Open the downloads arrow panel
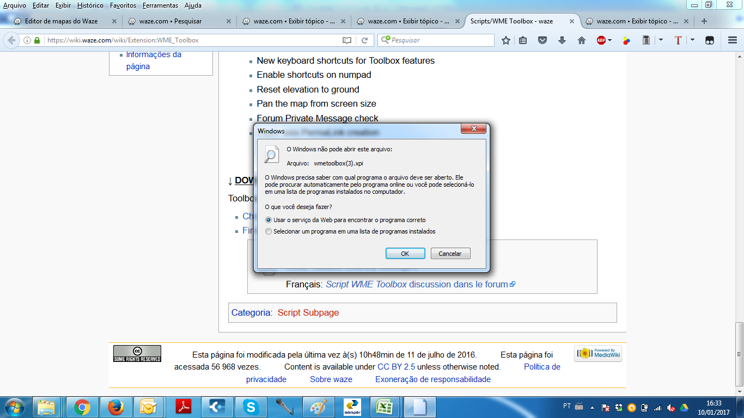Image resolution: width=744 pixels, height=418 pixels. point(562,40)
